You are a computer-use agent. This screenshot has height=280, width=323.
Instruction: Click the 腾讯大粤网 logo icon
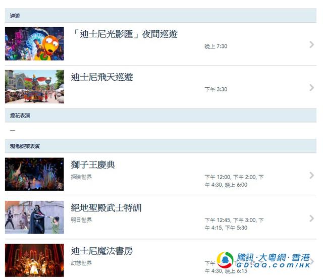pos(225,260)
